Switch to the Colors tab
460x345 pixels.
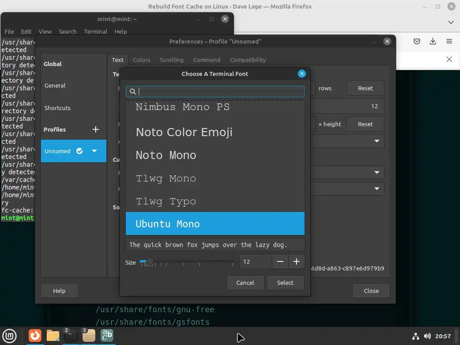[x=142, y=60]
